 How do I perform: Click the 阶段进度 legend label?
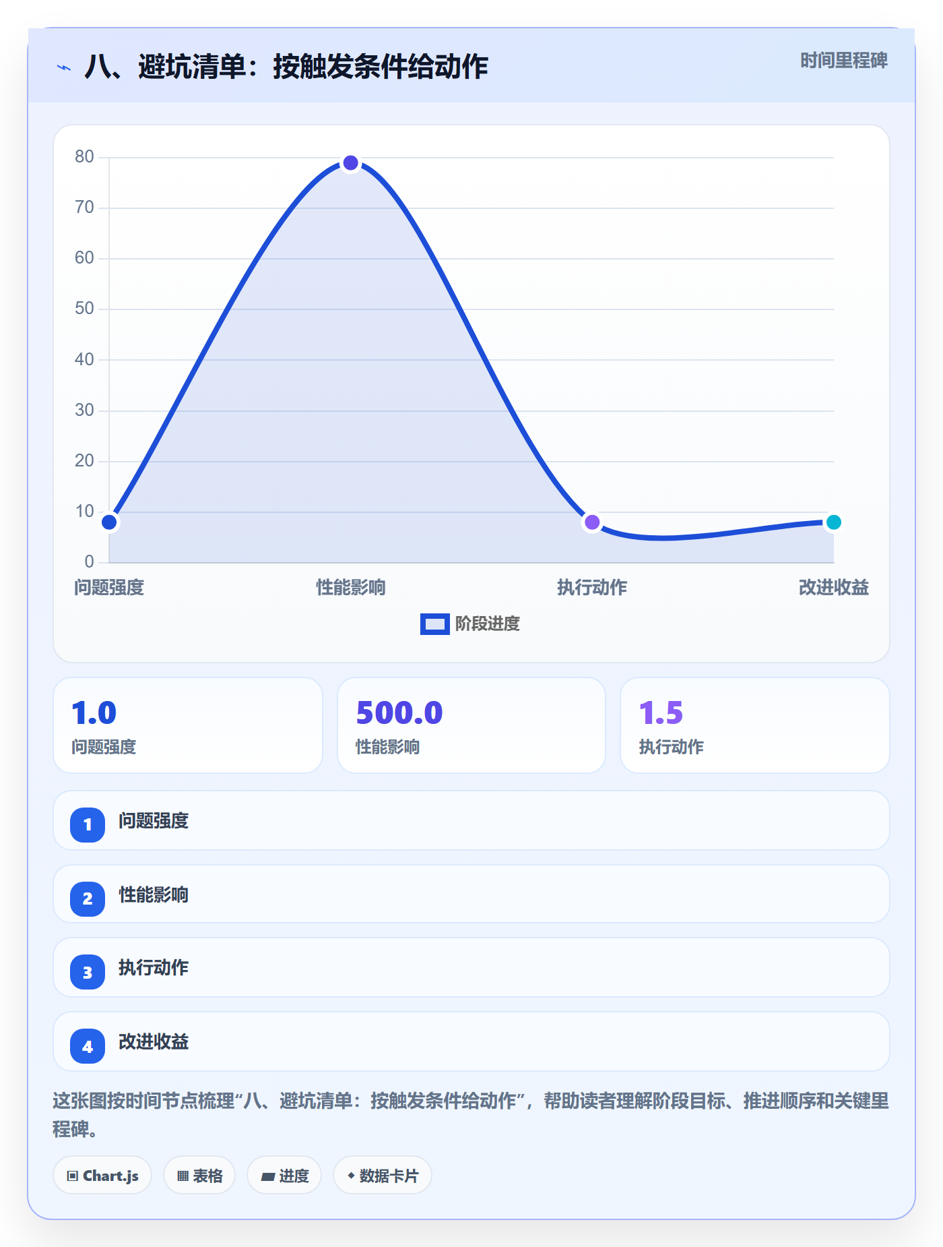coord(488,624)
